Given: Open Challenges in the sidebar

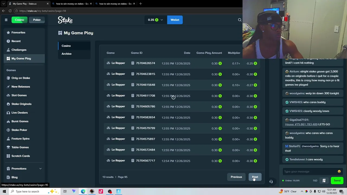Looking at the screenshot, I should [24, 50].
